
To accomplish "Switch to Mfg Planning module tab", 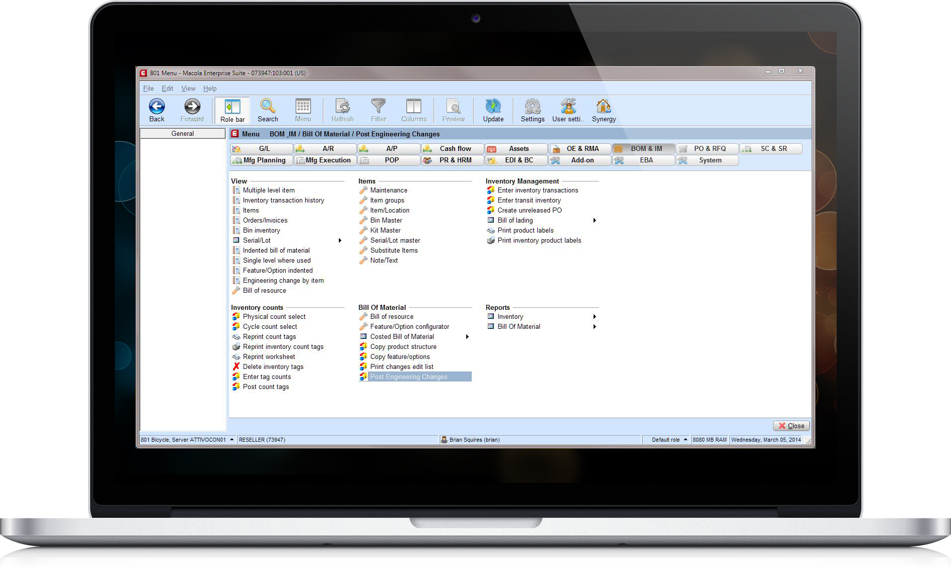I will (x=262, y=160).
